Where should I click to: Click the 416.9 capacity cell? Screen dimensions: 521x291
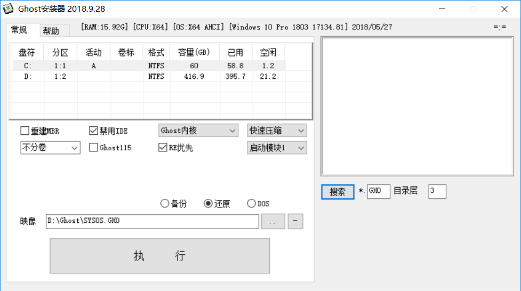point(195,76)
